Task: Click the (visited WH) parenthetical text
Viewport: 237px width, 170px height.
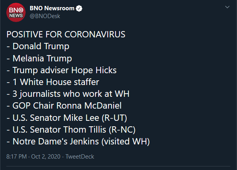Action: coord(126,142)
